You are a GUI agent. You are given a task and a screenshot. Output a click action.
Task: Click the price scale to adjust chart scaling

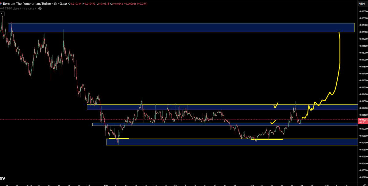point(362,77)
